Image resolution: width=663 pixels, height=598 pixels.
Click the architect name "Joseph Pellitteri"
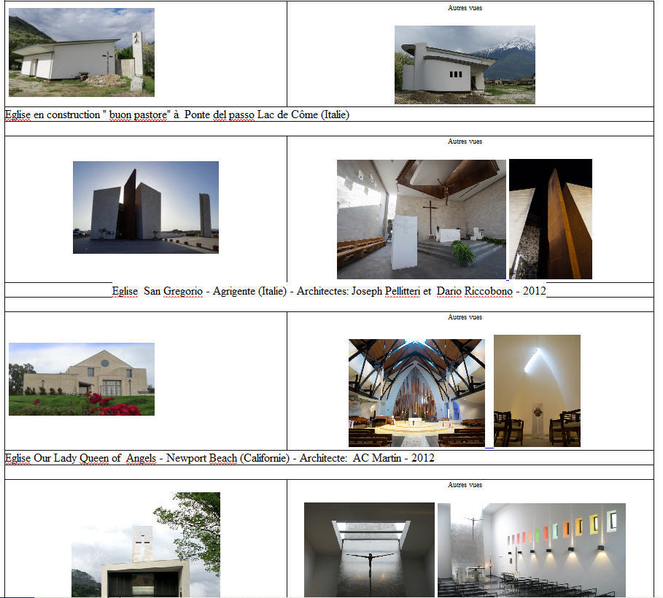386,291
